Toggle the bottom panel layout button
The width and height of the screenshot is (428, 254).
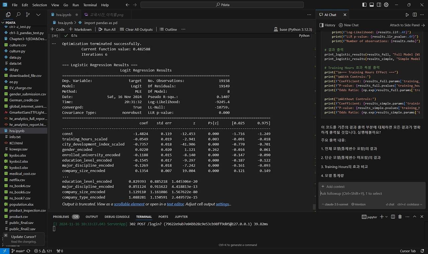(372, 5)
